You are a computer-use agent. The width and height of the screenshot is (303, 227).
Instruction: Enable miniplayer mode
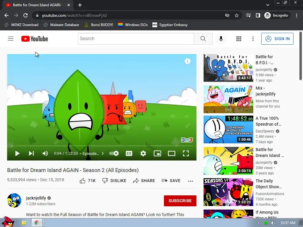tap(157, 153)
